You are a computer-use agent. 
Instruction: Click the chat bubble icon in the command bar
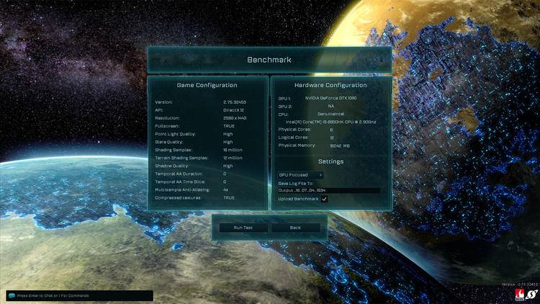pyautogui.click(x=12, y=295)
